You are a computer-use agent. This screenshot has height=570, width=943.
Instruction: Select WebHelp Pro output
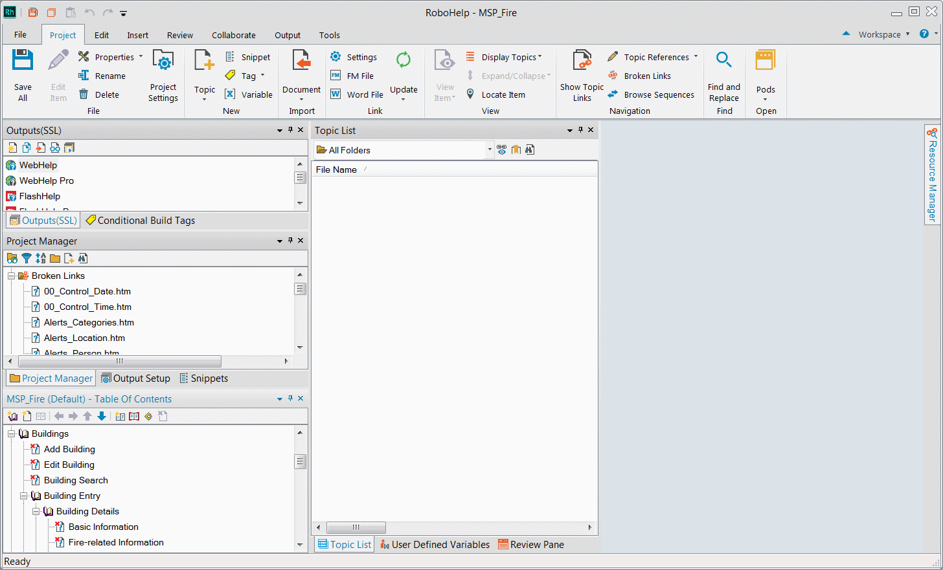pos(47,181)
